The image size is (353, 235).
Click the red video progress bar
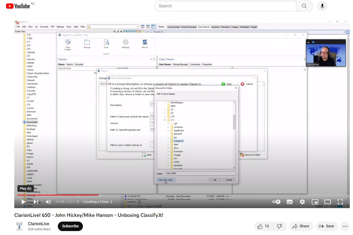(58, 195)
